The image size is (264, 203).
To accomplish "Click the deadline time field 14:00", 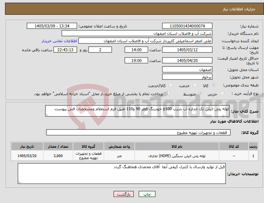I will (136, 50).
